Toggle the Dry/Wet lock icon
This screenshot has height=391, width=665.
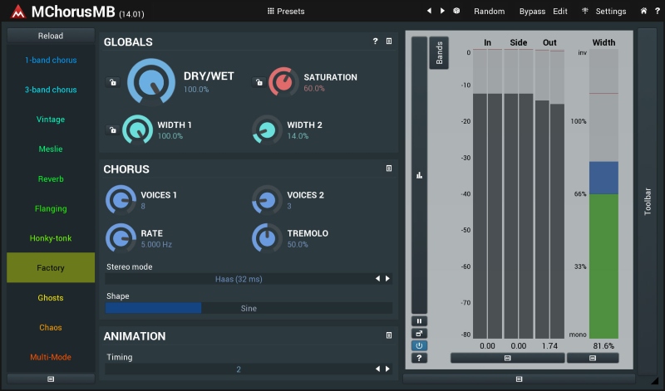(x=112, y=82)
